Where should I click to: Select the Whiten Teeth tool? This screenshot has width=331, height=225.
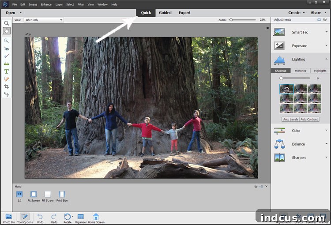(x=7, y=56)
